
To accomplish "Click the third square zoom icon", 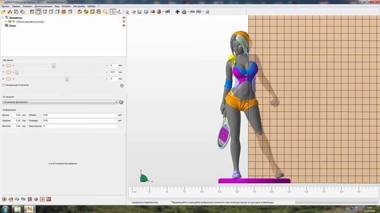I will (x=93, y=12).
